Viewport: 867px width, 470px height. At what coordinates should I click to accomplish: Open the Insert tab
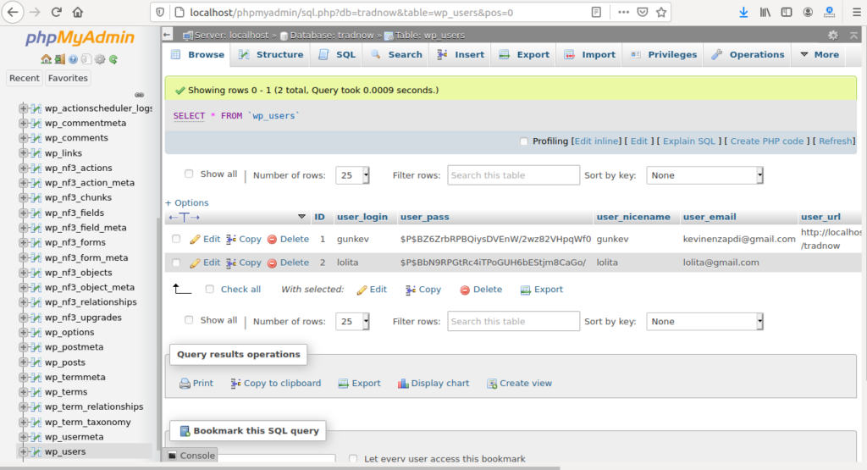point(461,55)
